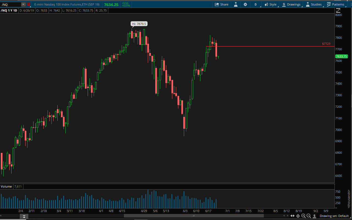Click the 7/1 date on time axis
This screenshot has height=220, width=352.
[x=227, y=211]
